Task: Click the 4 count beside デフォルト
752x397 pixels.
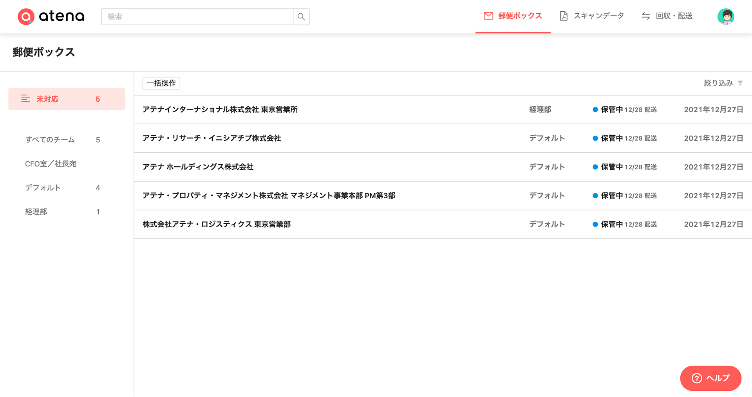Action: [98, 188]
